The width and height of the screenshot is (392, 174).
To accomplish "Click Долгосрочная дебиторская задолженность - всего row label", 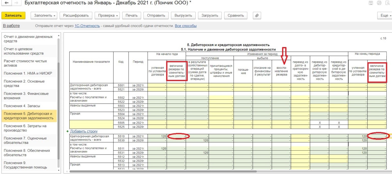I will click(91, 87).
